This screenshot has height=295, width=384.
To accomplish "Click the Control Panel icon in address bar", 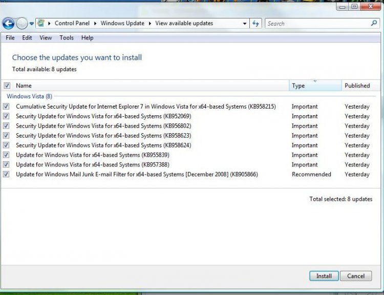I will click(41, 23).
